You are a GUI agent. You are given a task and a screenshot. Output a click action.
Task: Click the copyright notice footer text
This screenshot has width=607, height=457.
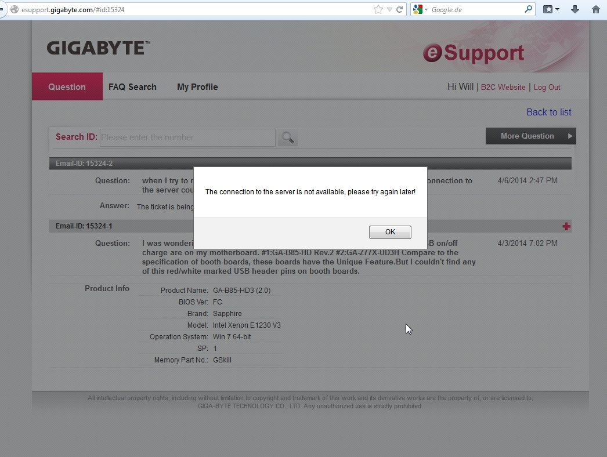(310, 402)
